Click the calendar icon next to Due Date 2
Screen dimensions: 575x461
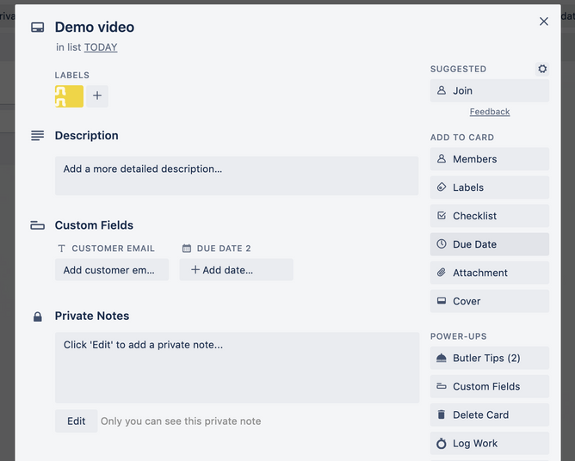(187, 249)
